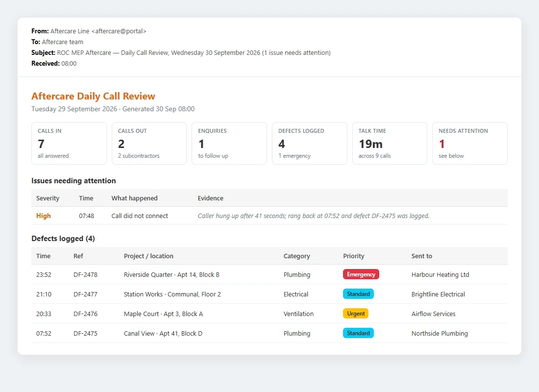Click the Needs Attention stat card
Viewport: 539px width, 392px height.
(x=470, y=144)
